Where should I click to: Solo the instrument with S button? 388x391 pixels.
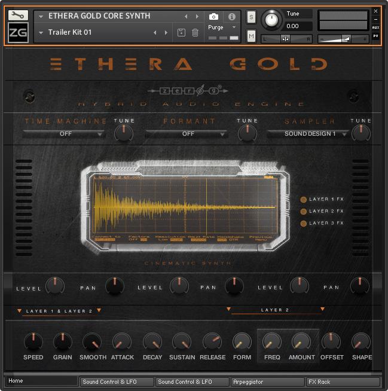click(251, 17)
